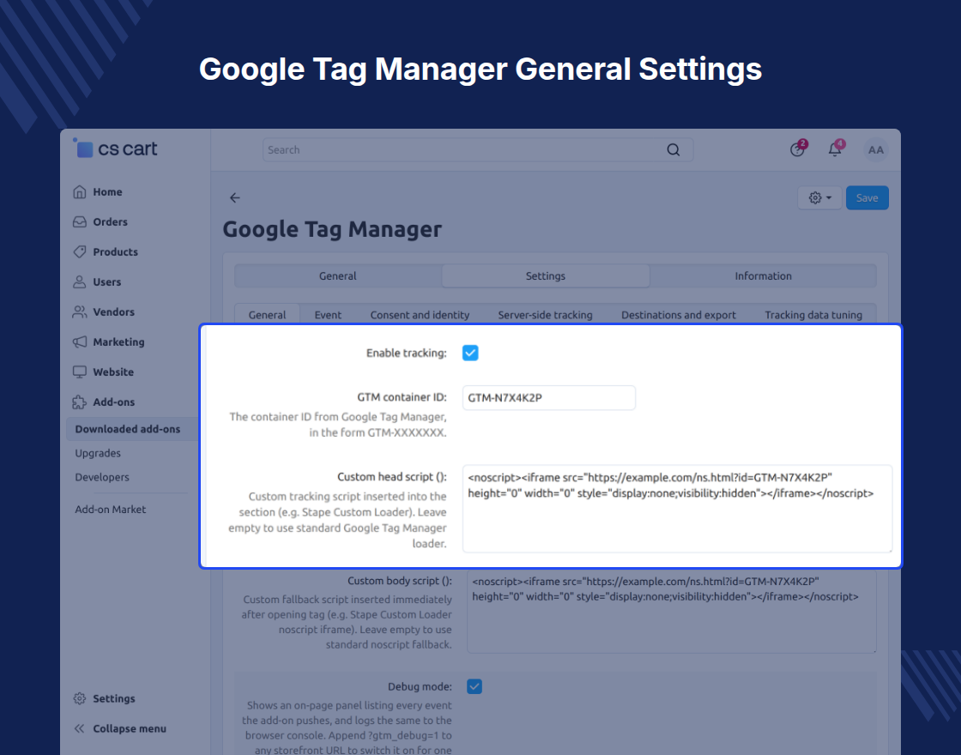961x755 pixels.
Task: Open the Upgrades submenu item
Action: (x=98, y=453)
